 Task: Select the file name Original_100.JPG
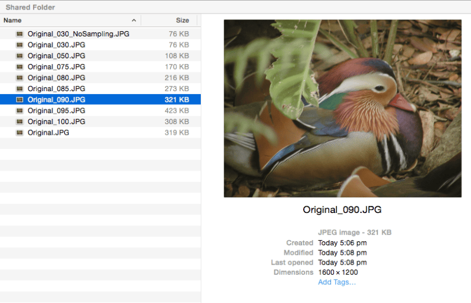point(57,122)
